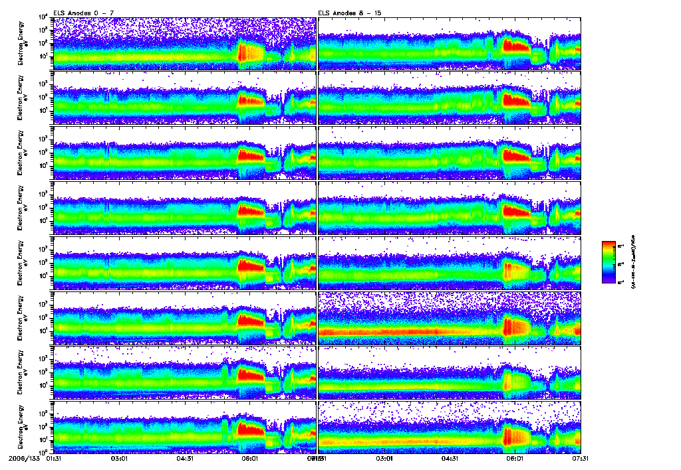This screenshot has width=681, height=470.
Task: Select the bottom spectrogram in the Anodes 0 - 7 column
Action: (185, 428)
